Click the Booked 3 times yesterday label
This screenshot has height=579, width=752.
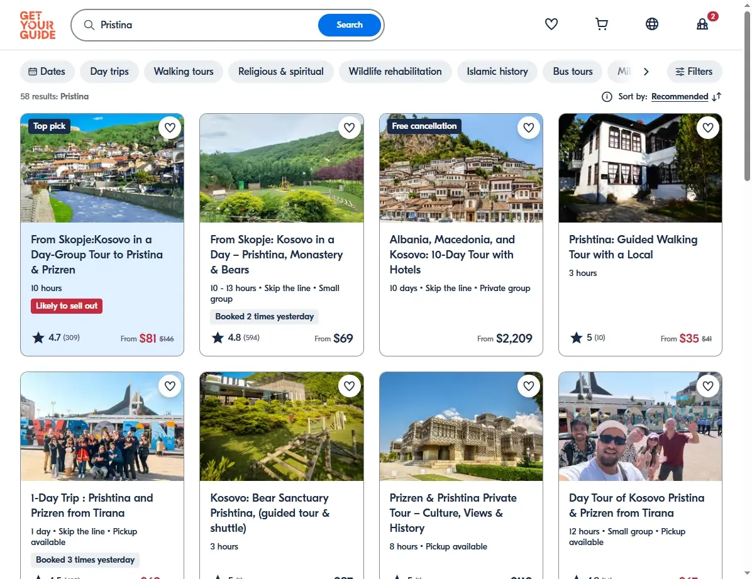[85, 560]
